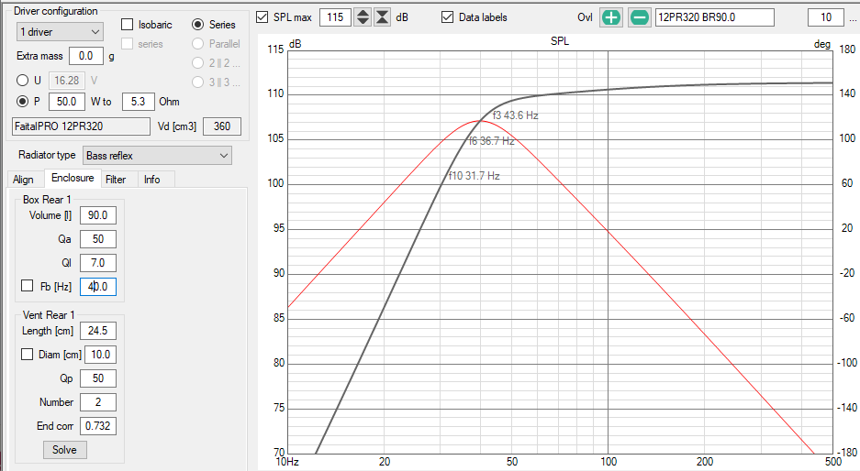Select the P power radio button
860x471 pixels.
pos(23,102)
